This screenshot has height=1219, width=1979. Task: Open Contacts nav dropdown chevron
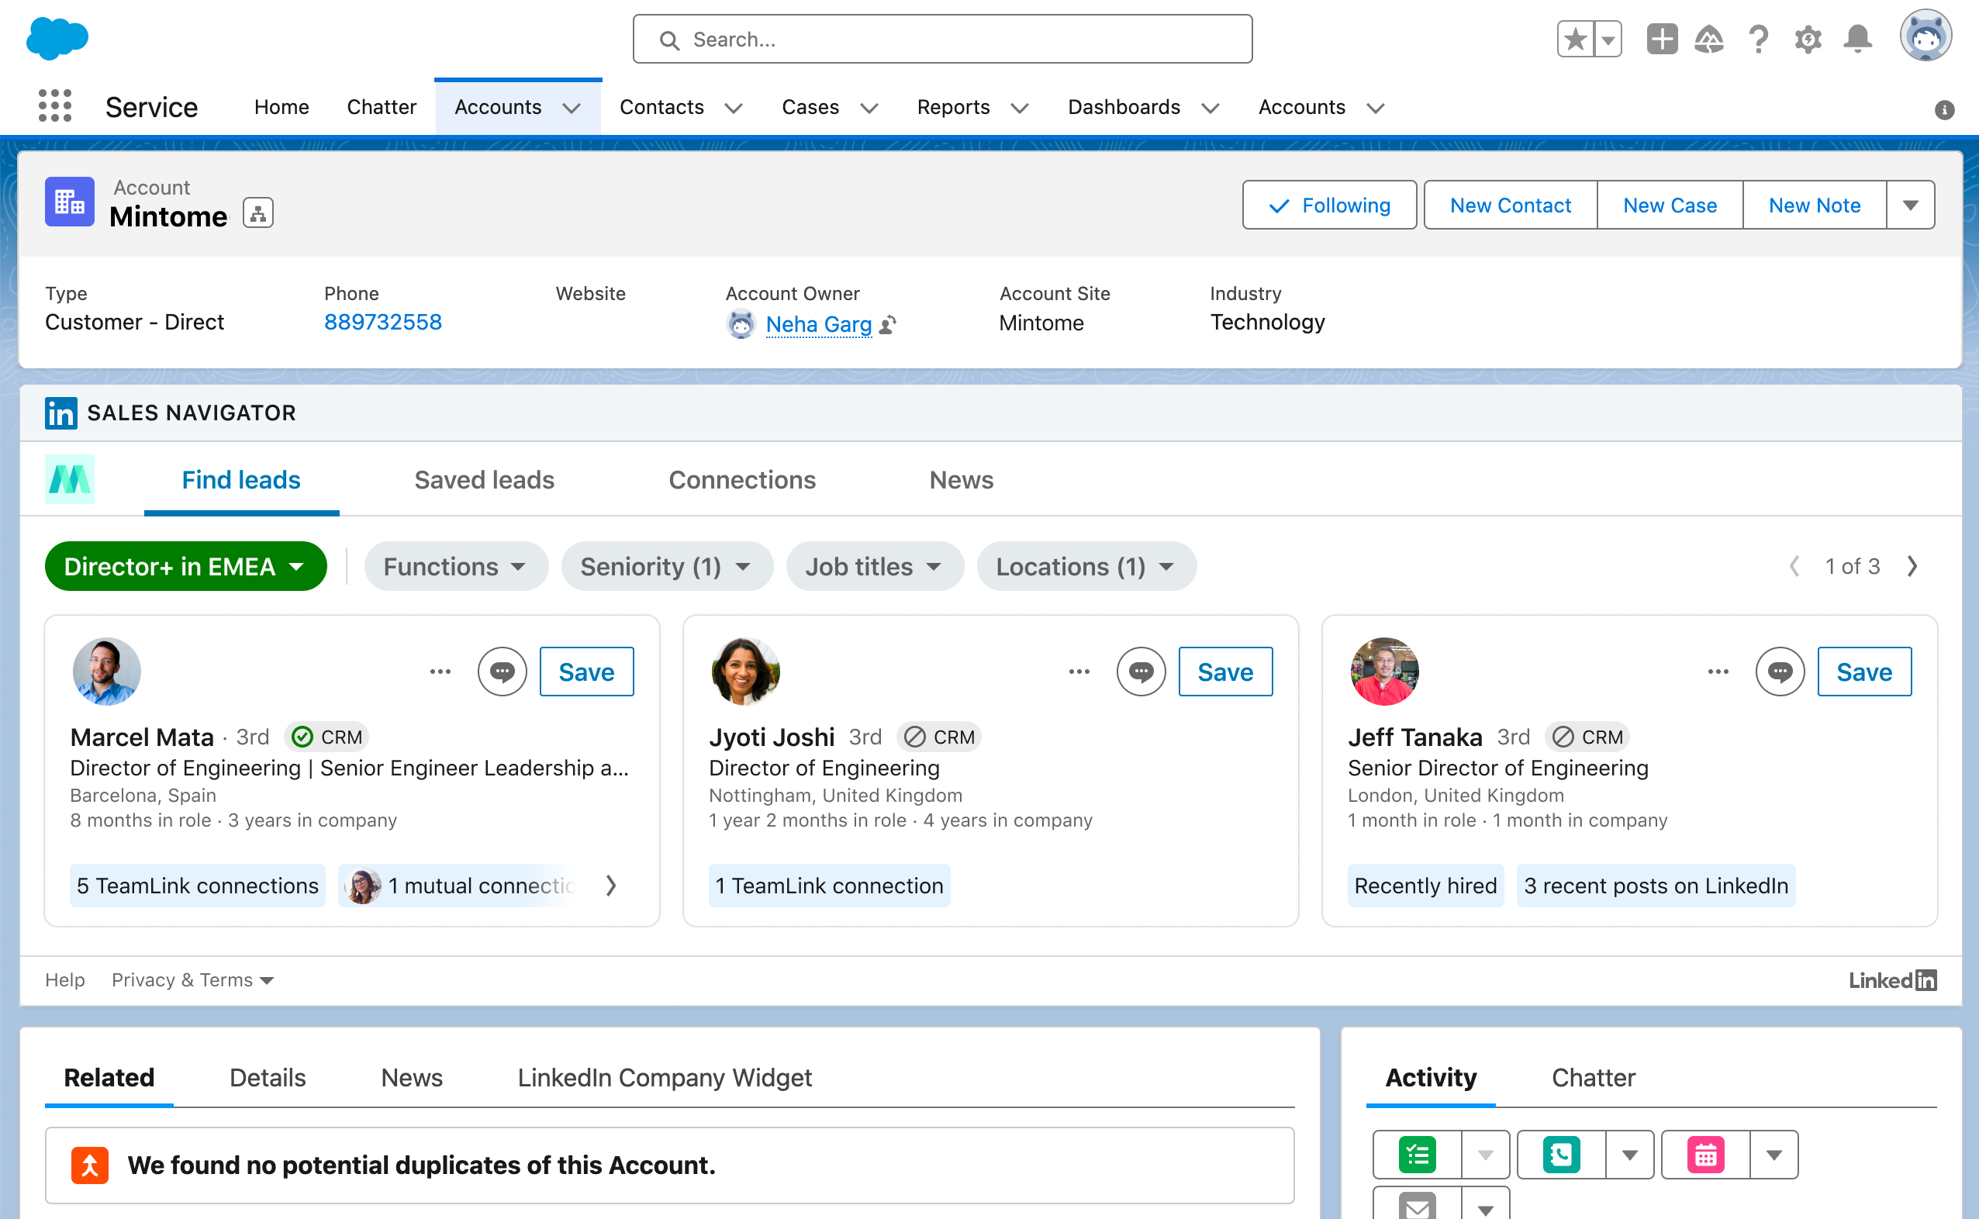pos(734,108)
